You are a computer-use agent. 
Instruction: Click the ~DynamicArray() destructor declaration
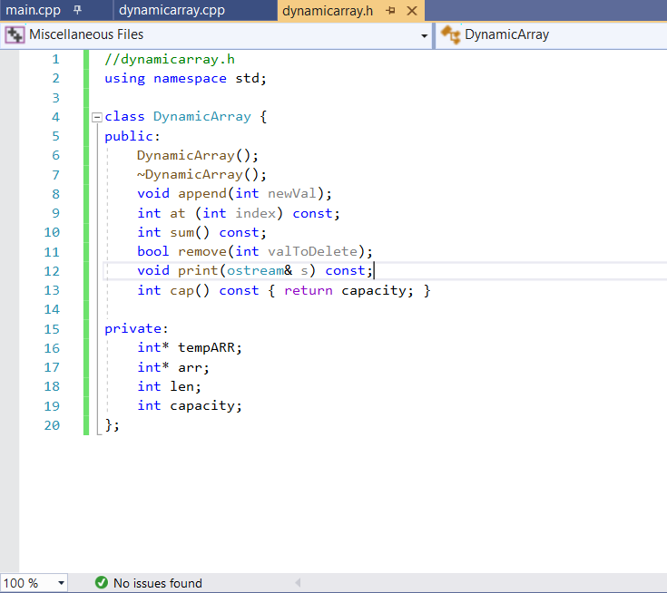pyautogui.click(x=201, y=174)
